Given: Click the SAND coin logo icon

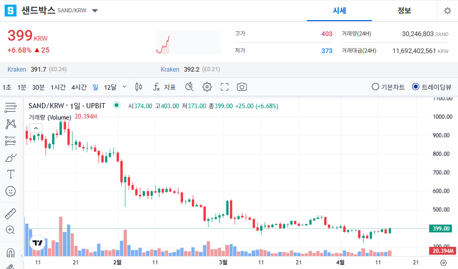Looking at the screenshot, I should coord(10,10).
